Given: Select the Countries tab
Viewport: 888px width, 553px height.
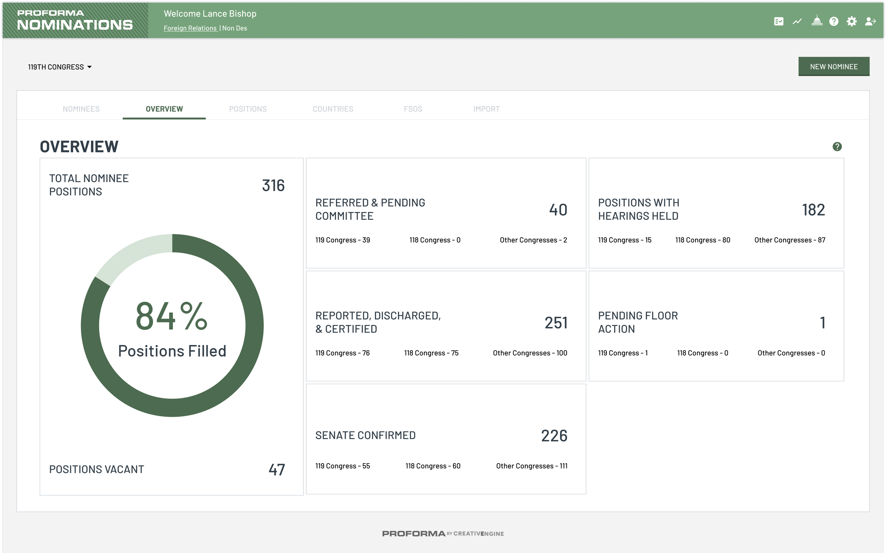Looking at the screenshot, I should click(x=333, y=109).
